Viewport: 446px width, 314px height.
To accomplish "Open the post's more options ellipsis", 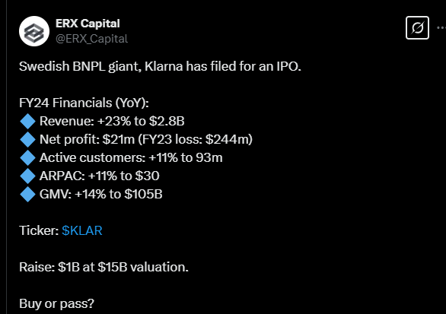I will coord(441,28).
